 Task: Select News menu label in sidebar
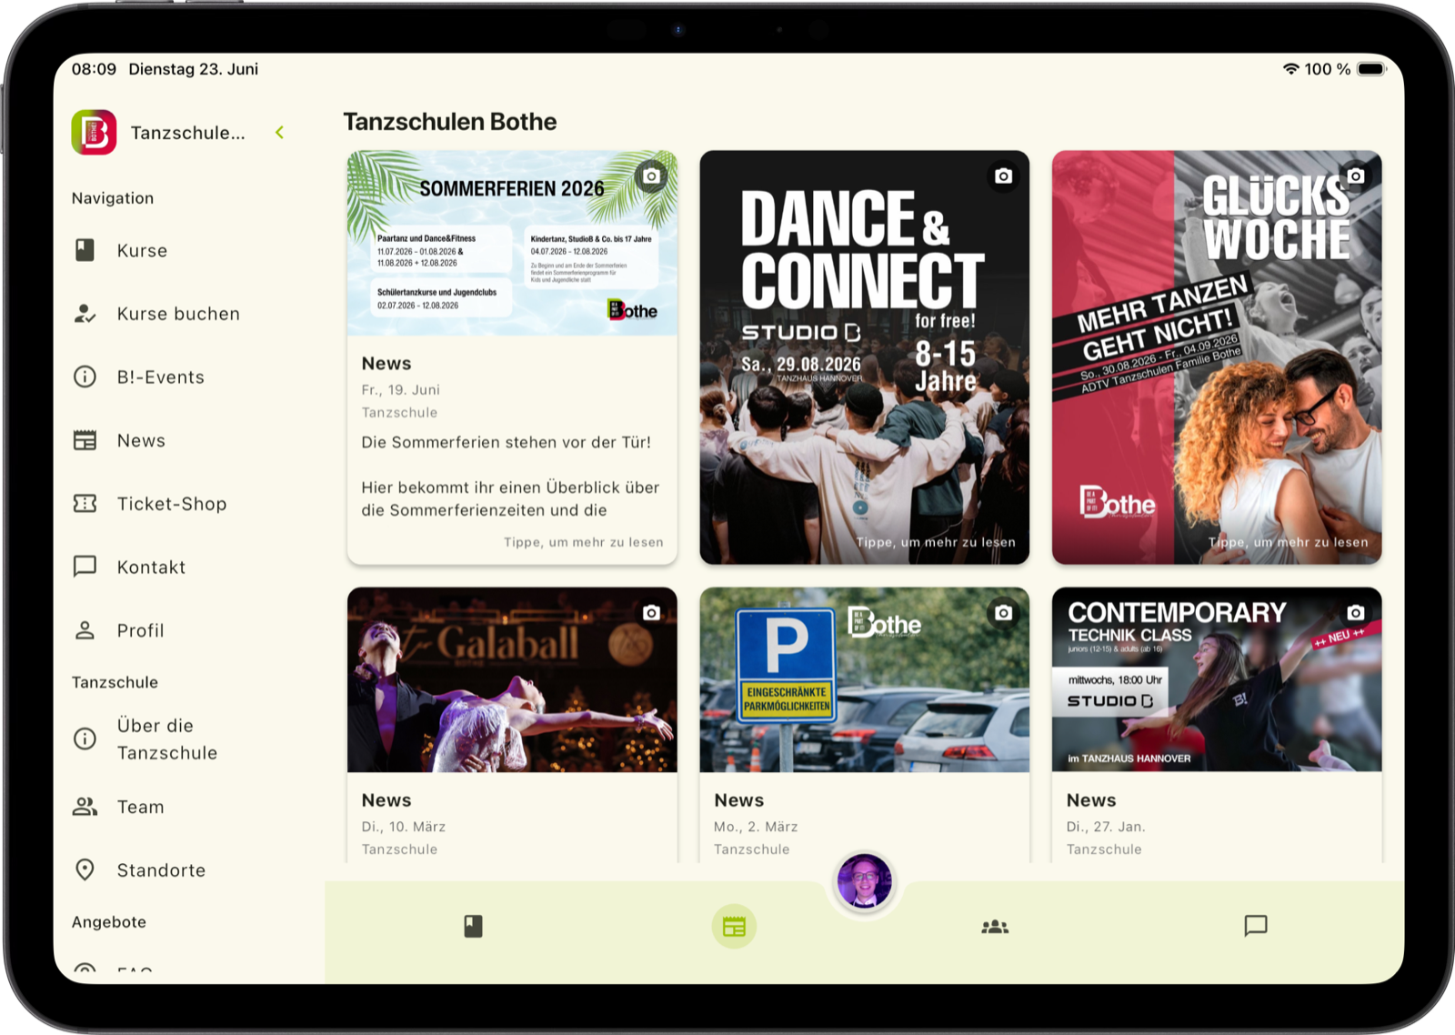pyautogui.click(x=141, y=440)
